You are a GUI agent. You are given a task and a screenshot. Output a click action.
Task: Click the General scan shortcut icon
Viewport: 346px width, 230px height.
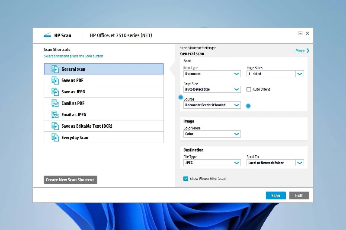pos(55,69)
